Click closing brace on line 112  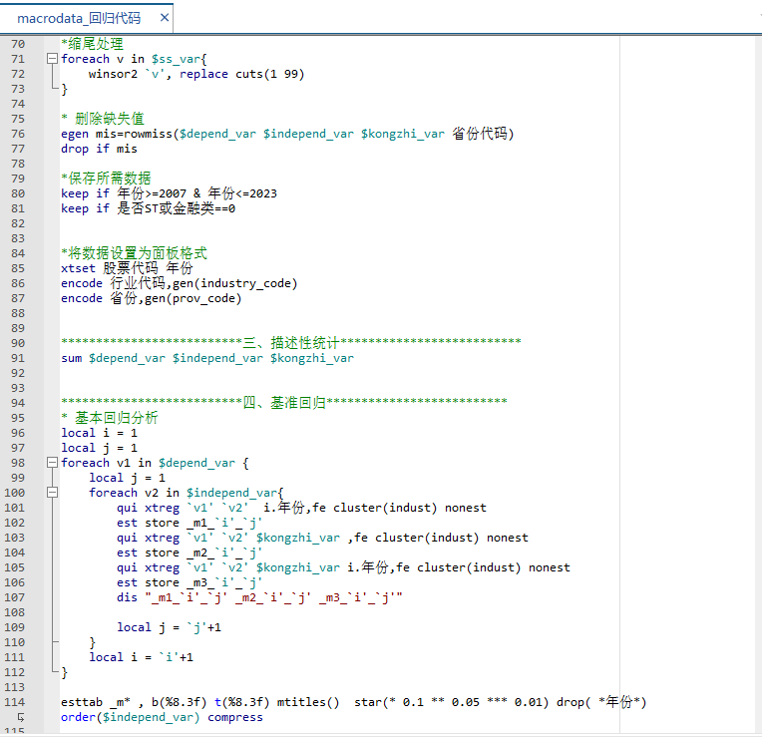pos(64,672)
